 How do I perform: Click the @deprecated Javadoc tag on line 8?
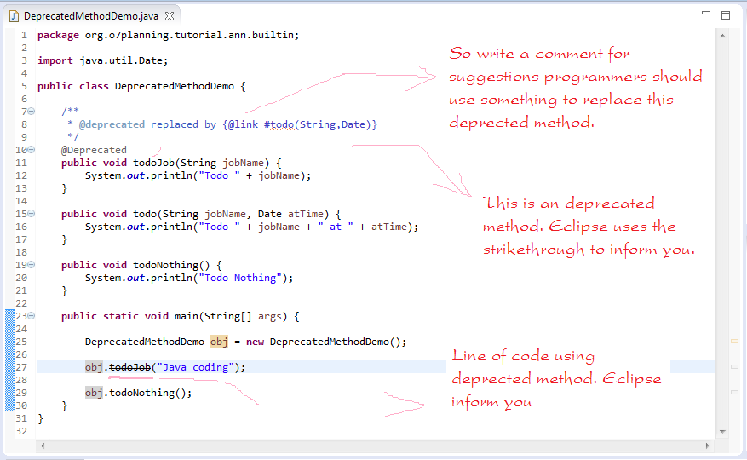[x=112, y=125]
